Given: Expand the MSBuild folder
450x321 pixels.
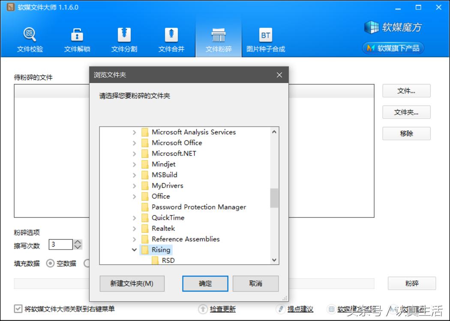Looking at the screenshot, I should click(134, 175).
